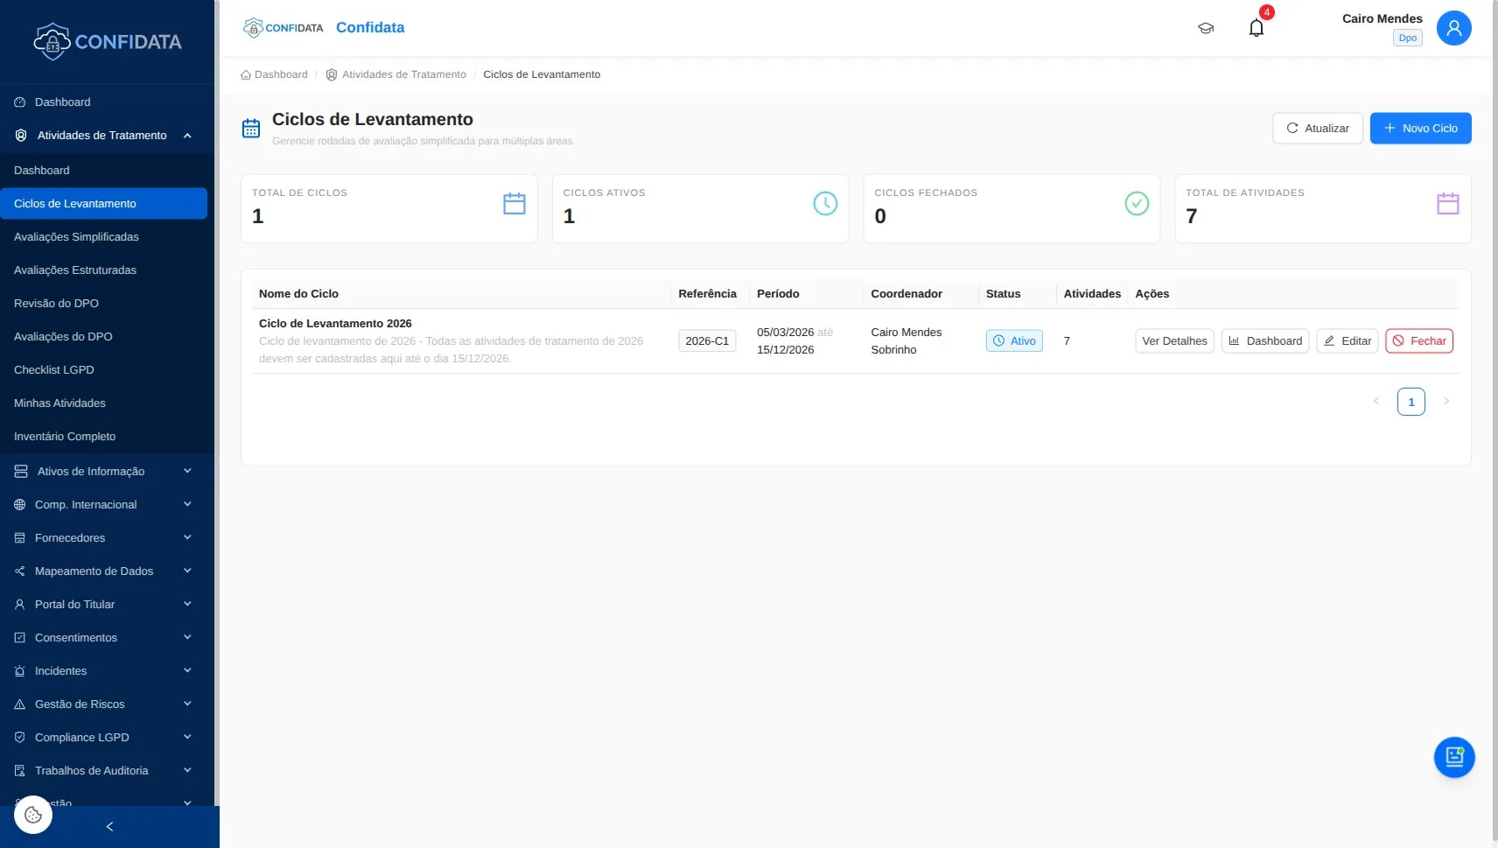
Task: Select Minhas Atividades in the sidebar
Action: 60,403
